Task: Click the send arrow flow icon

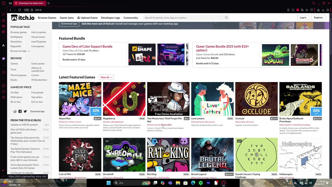Action: click(x=307, y=10)
